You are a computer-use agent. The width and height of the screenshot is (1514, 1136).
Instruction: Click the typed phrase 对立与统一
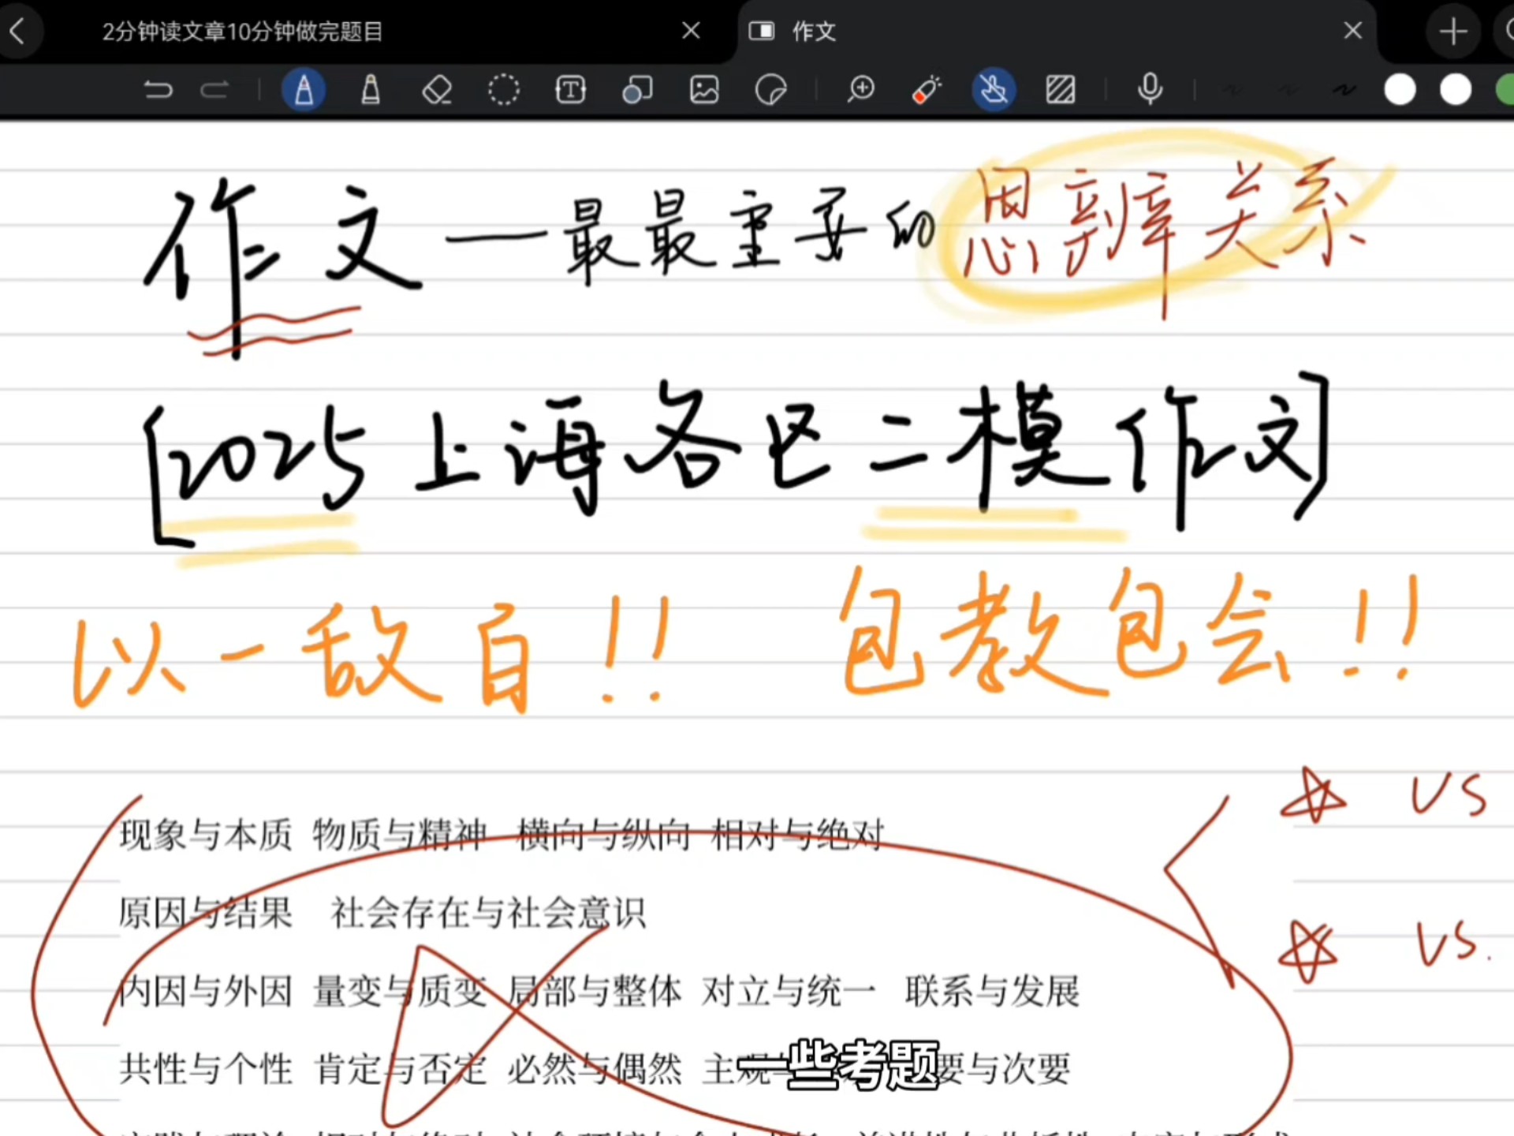pos(789,991)
